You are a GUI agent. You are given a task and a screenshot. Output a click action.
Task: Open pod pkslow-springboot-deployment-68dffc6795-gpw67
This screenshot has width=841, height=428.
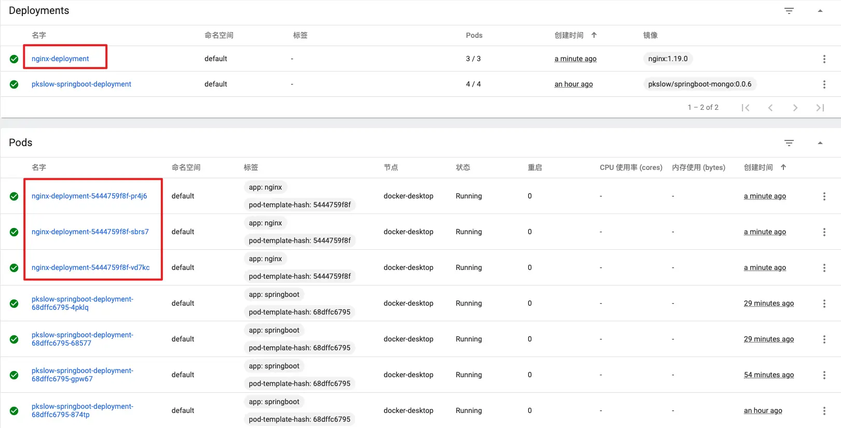coord(82,375)
